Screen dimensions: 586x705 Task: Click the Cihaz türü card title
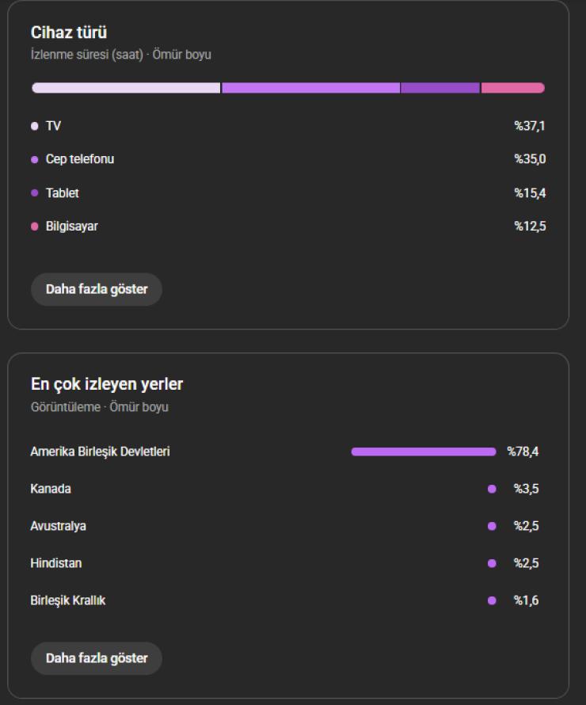pyautogui.click(x=69, y=32)
